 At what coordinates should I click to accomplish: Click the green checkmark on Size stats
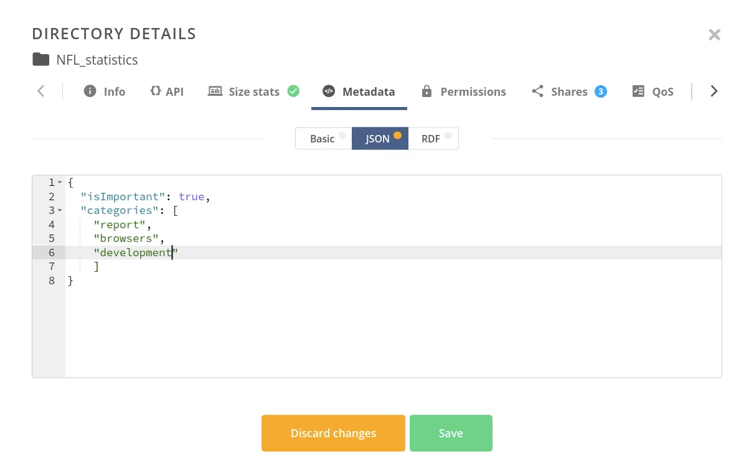[x=293, y=91]
